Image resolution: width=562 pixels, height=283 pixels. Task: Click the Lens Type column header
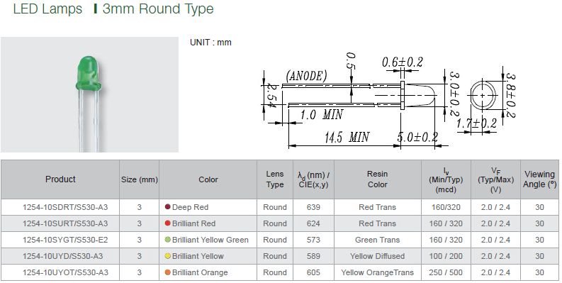point(275,179)
